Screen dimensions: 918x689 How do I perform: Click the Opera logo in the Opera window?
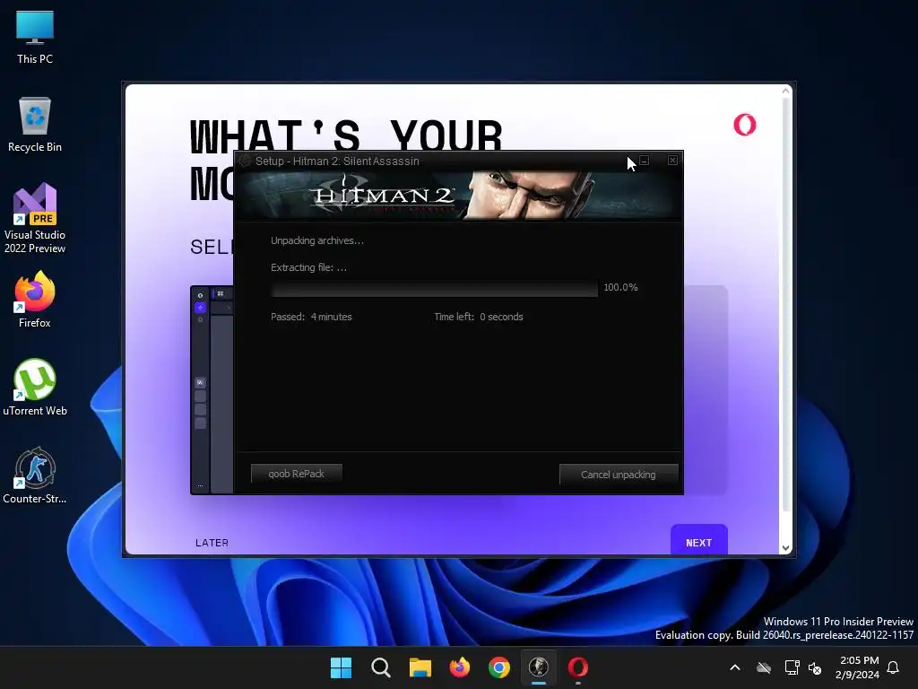745,125
